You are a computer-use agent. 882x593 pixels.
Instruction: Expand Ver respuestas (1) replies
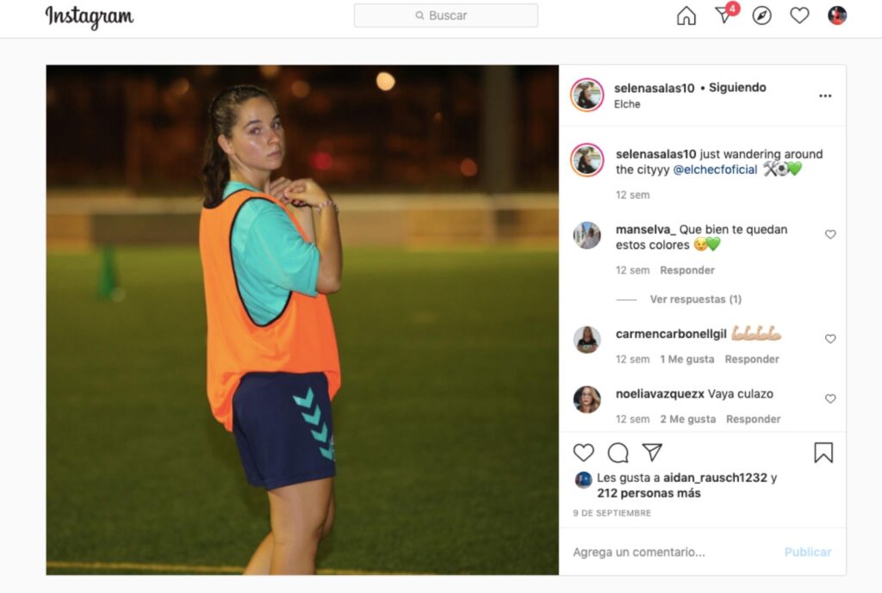point(695,299)
